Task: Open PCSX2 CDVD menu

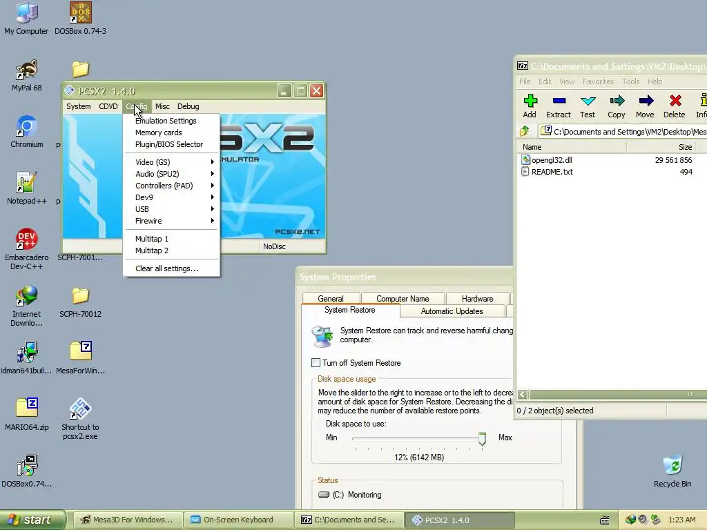Action: (x=108, y=106)
